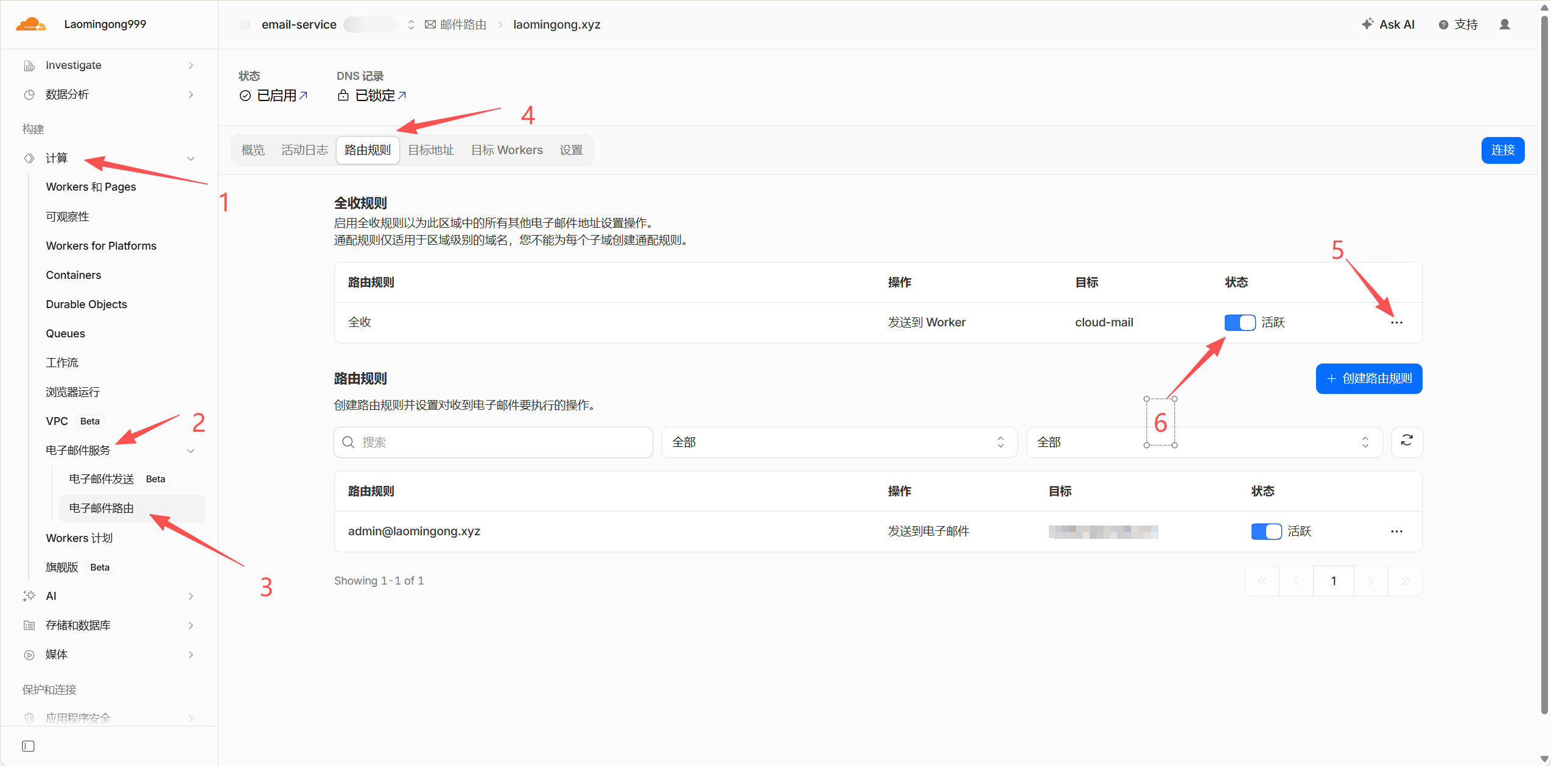Expand the AI section chevron

point(191,596)
